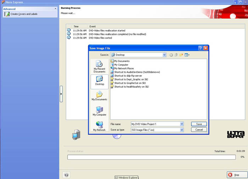Select Shortcut to ddp-ftp-server item
The width and height of the screenshot is (248, 179).
[x=126, y=76]
